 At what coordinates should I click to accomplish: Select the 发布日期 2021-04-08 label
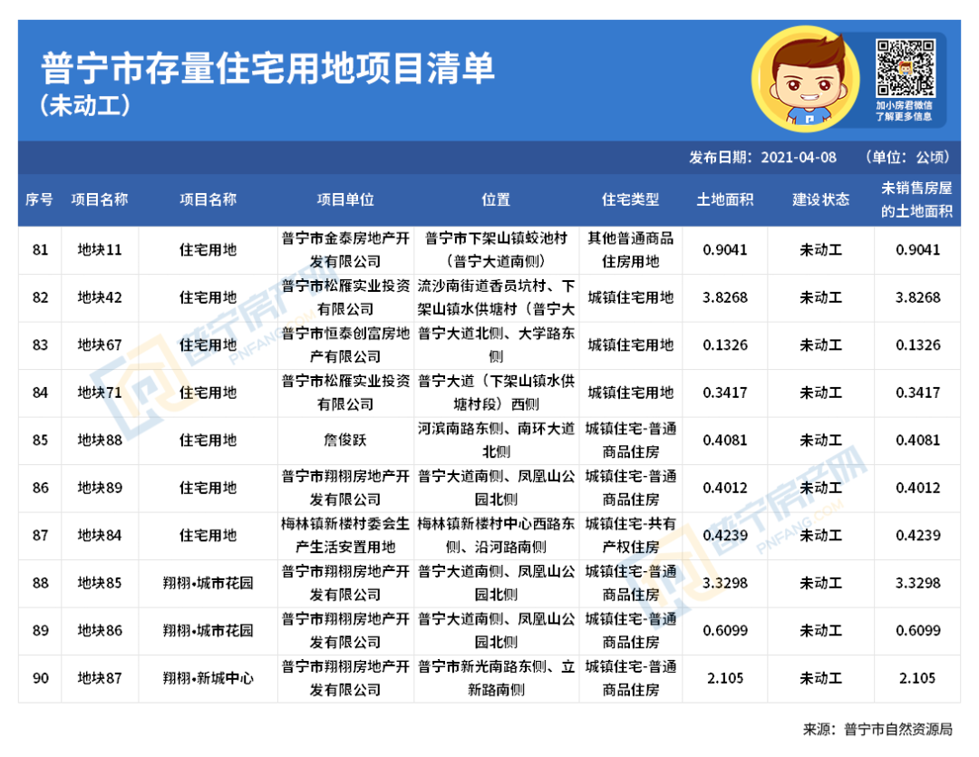point(764,155)
